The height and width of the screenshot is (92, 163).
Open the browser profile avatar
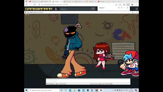(132, 5)
